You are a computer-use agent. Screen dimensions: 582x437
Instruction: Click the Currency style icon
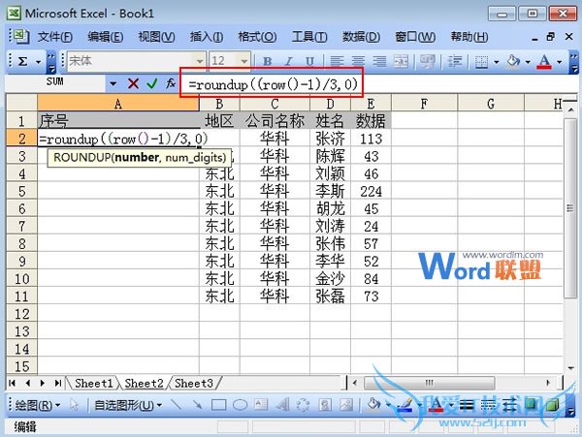pos(427,61)
